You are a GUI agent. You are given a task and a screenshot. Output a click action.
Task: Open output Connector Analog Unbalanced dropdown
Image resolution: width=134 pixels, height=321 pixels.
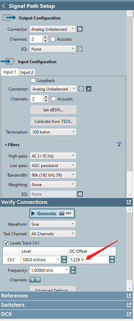53,29
